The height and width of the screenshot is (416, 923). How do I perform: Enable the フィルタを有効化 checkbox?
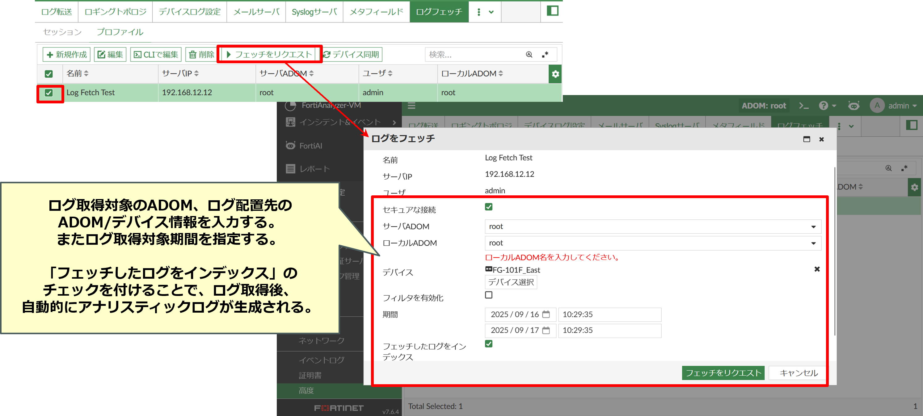[x=488, y=295]
